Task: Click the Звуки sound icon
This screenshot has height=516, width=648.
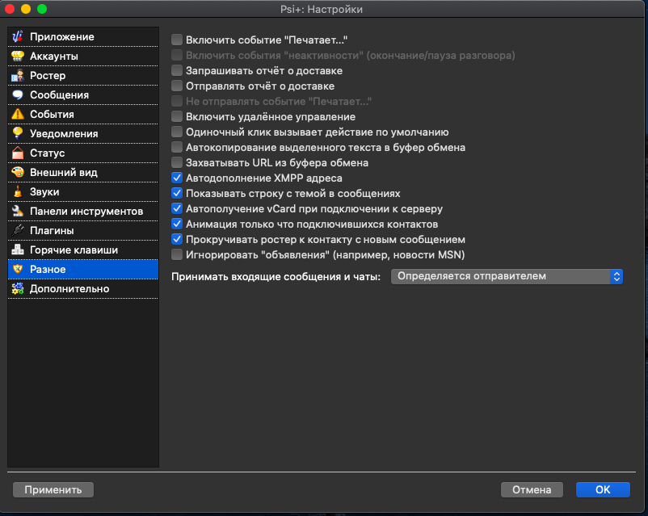Action: 18,192
